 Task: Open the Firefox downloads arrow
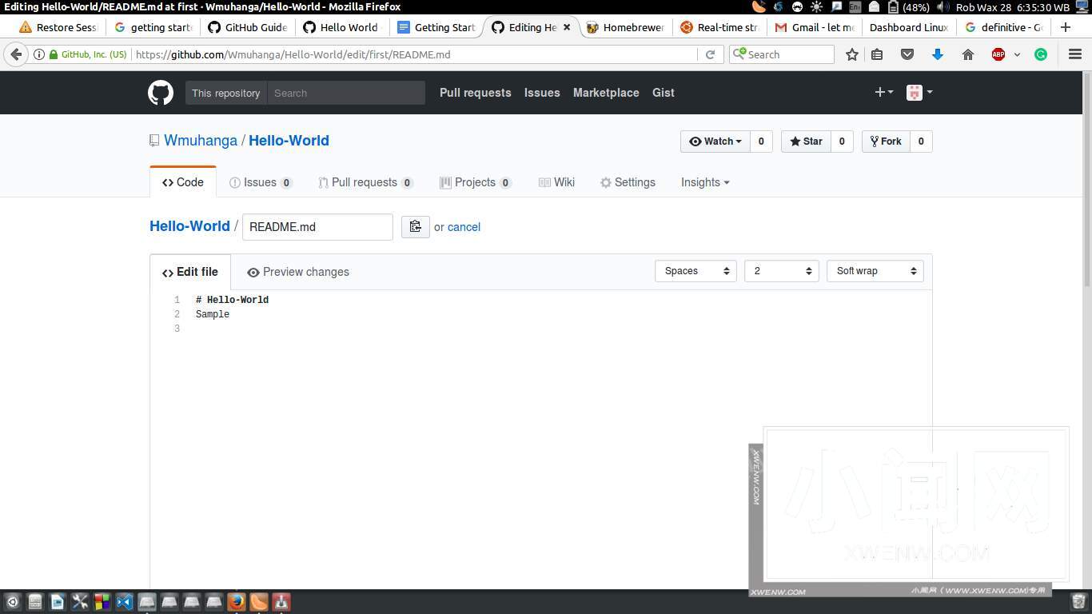click(x=938, y=54)
